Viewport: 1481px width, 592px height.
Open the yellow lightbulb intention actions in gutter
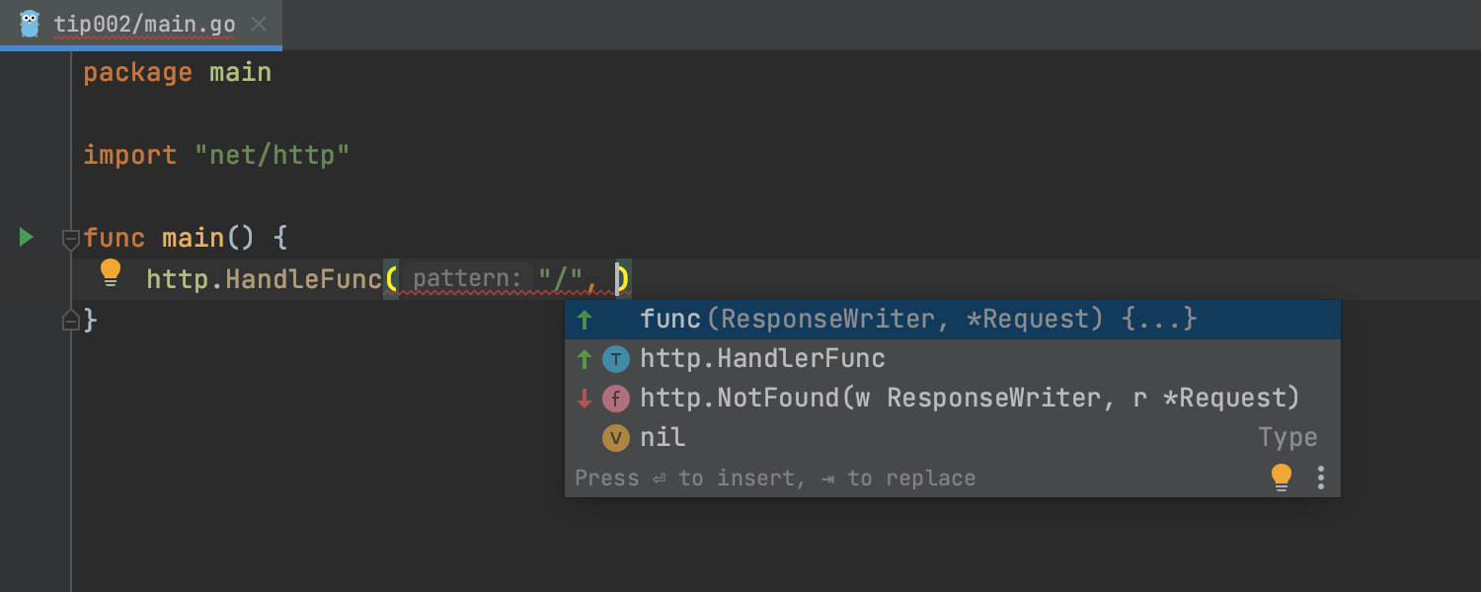[x=111, y=272]
